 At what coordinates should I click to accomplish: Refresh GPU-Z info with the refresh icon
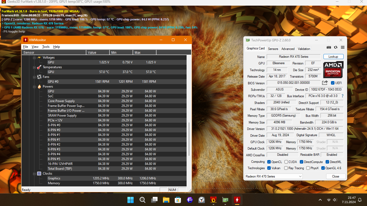coord(336,47)
